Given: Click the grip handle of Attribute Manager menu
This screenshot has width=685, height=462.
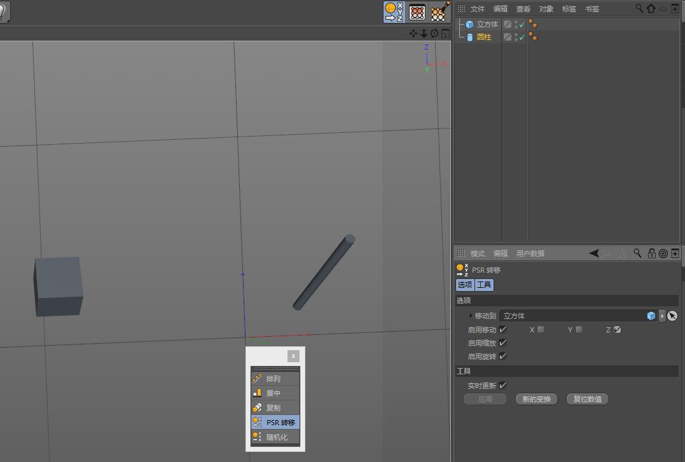Looking at the screenshot, I should [461, 253].
